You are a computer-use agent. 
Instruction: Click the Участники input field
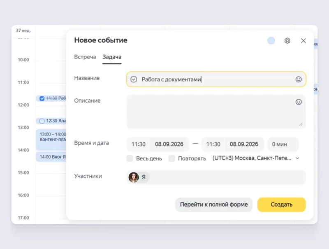pos(216,177)
